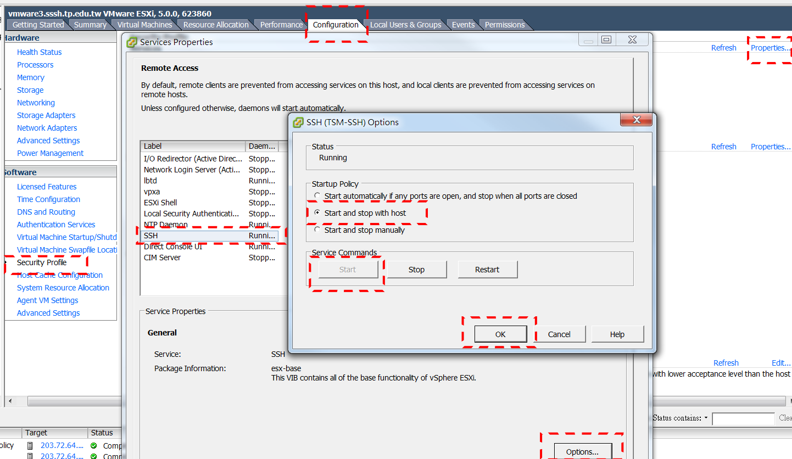Switch to the Summary tab
The width and height of the screenshot is (792, 459).
90,25
